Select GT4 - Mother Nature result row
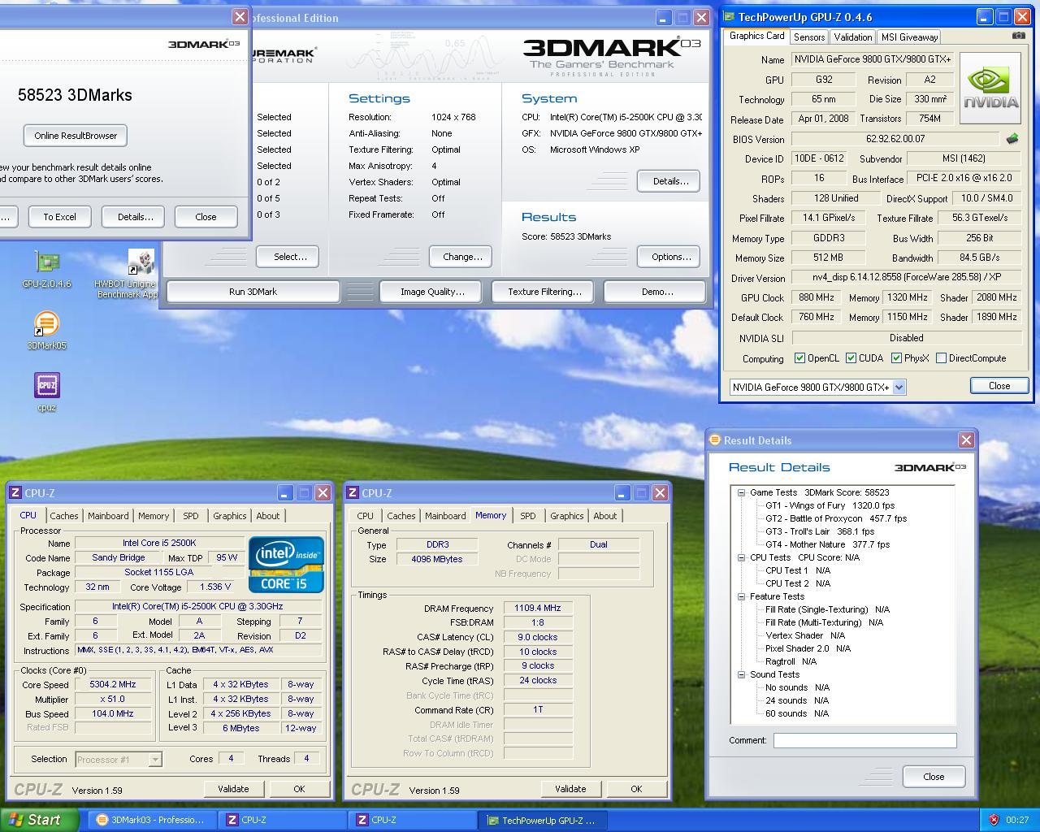Screen dimensions: 1040x832 (827, 544)
